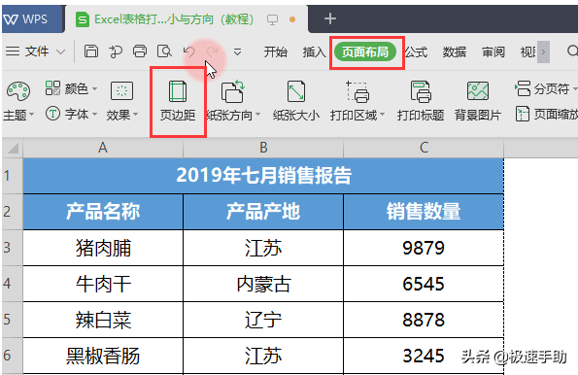
Task: Click the 产品产地 header cell
Action: (263, 212)
